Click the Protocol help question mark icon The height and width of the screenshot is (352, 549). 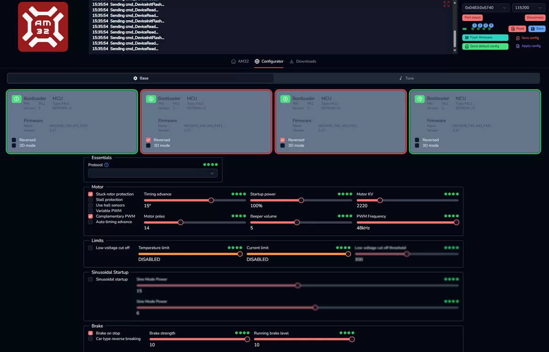coord(106,165)
